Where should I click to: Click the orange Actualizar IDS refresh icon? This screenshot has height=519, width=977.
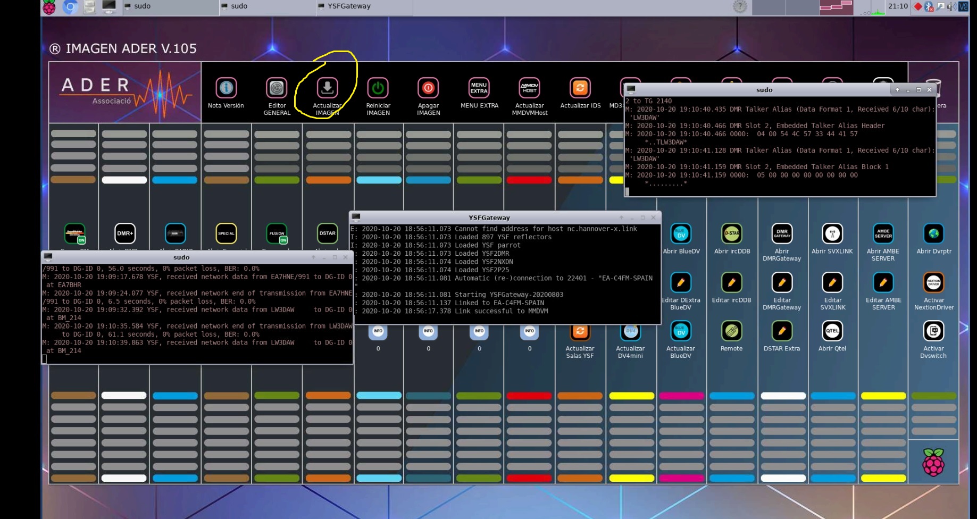pyautogui.click(x=579, y=88)
